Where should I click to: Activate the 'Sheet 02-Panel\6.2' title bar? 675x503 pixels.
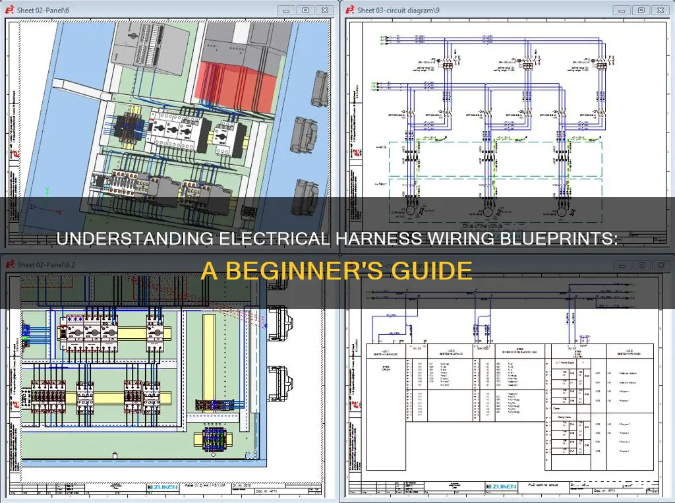pos(169,265)
